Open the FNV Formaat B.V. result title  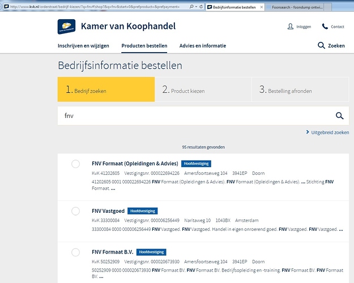113,252
